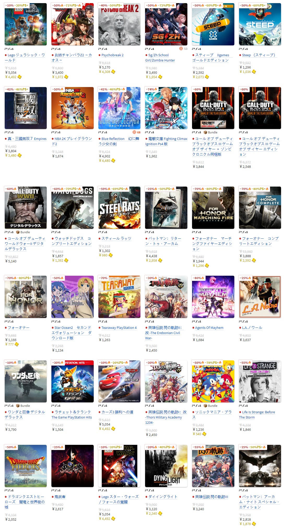
Task: Open the L.A. Noire cover thumbnail
Action: click(x=260, y=297)
